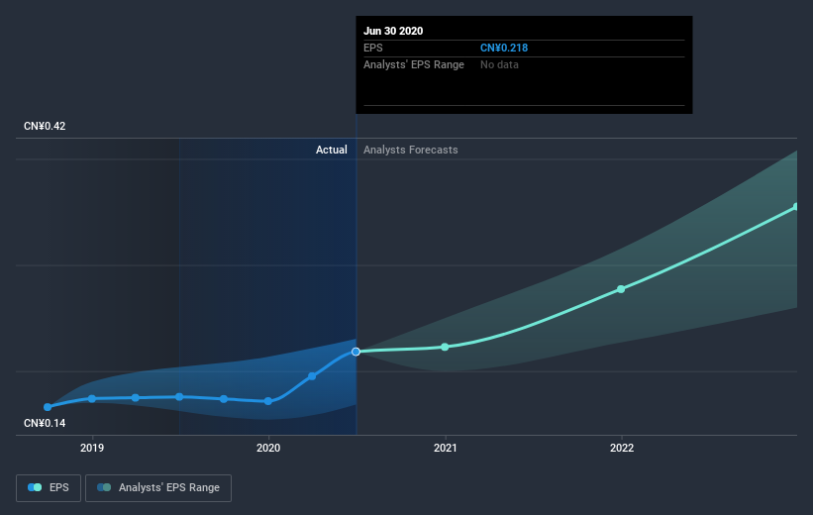This screenshot has height=515, width=813.
Task: Click the Jun 30 2020 tooltip date
Action: coord(393,31)
